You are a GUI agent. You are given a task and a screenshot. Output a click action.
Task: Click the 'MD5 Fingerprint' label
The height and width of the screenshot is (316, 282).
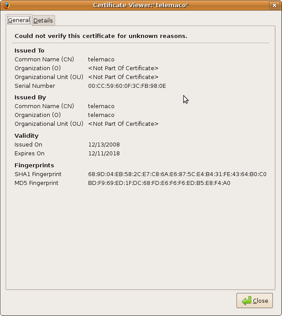point(37,183)
